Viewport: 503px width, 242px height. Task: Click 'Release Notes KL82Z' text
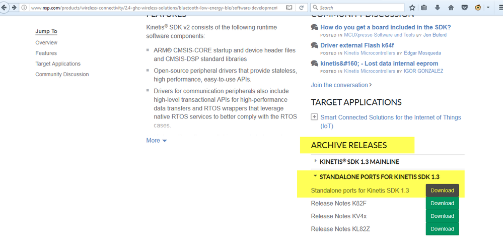pyautogui.click(x=341, y=229)
